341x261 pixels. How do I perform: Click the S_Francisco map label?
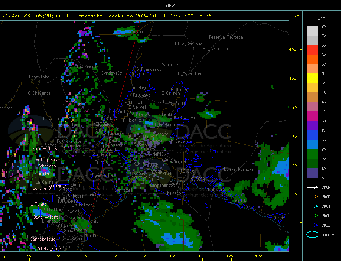pyautogui.click(x=149, y=69)
